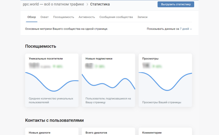Switch to the Обзор tab
This screenshot has height=135, width=219.
pyautogui.click(x=31, y=17)
